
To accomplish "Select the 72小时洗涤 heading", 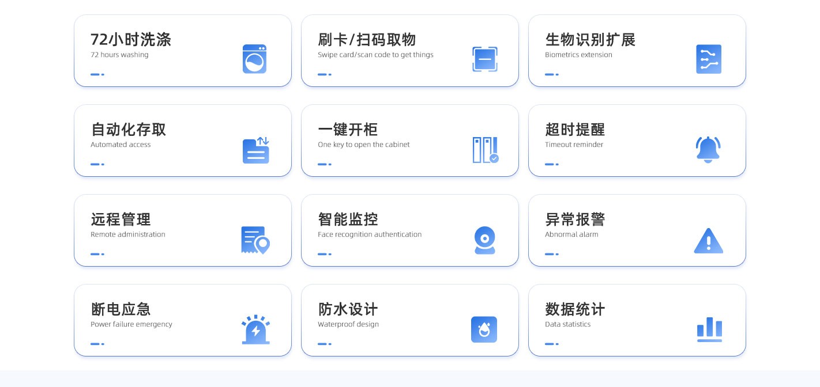I will 131,40.
